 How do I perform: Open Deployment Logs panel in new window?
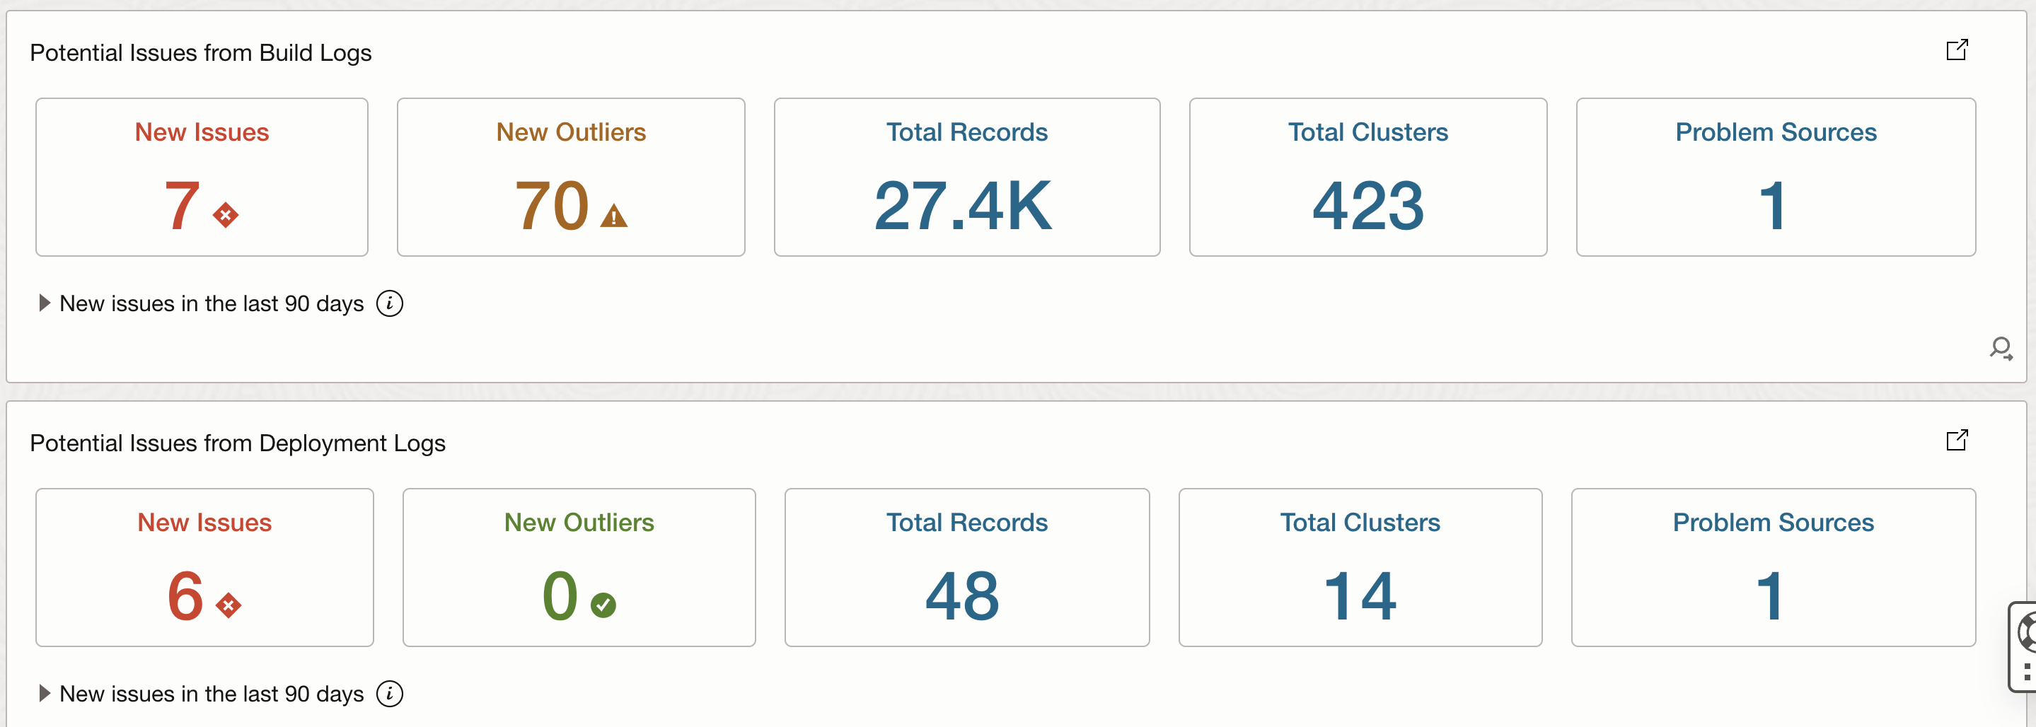pyautogui.click(x=1956, y=440)
